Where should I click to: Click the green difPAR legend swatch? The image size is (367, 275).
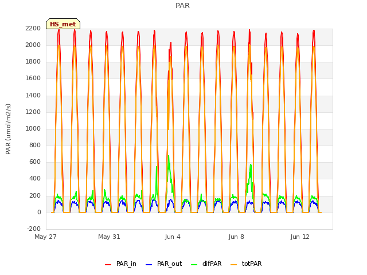click(194, 265)
